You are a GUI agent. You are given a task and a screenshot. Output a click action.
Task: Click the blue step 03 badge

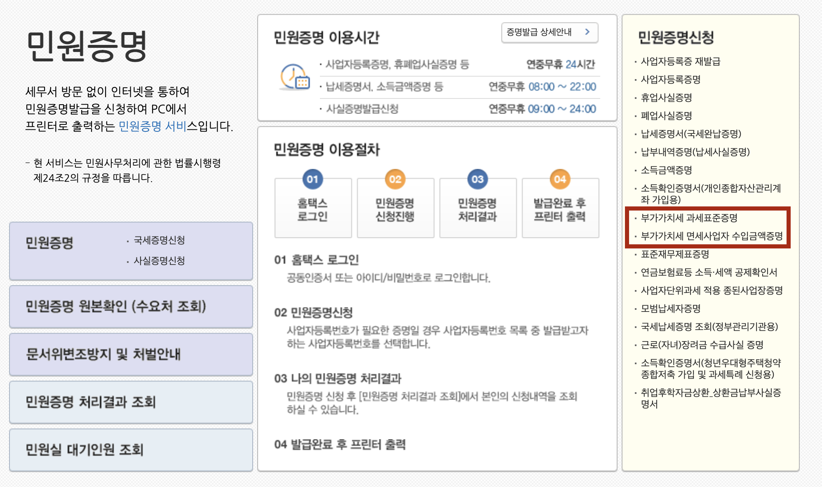477,179
